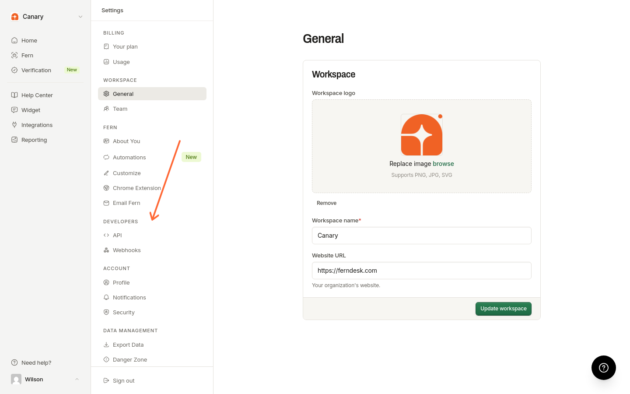Click the Website URL input field
Screen dimensions: 630x394
[x=422, y=271]
